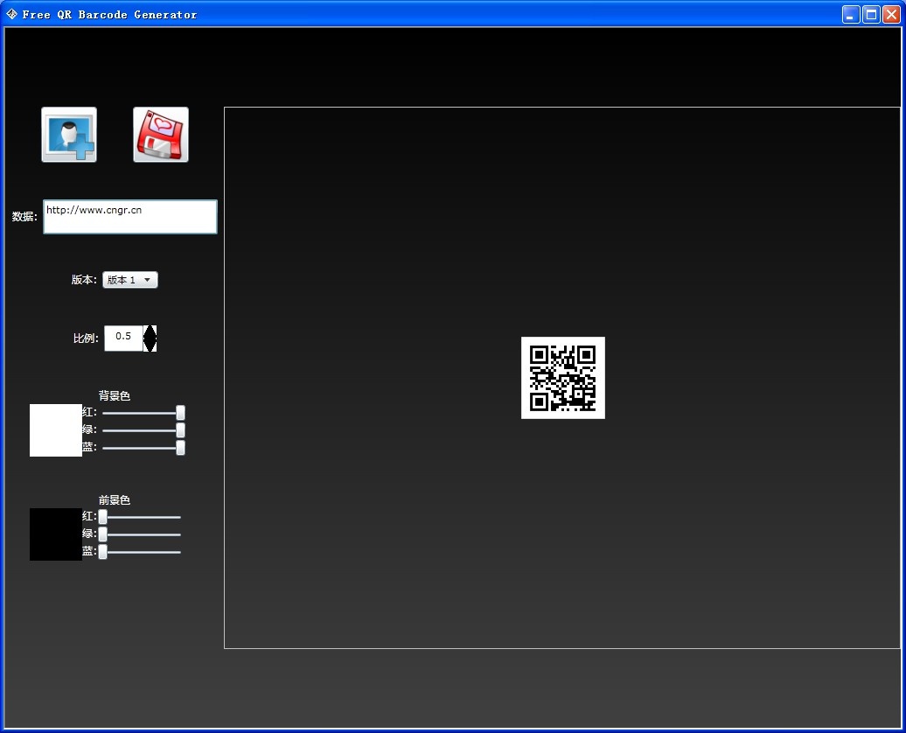Click the black foreground color swatch
The image size is (906, 733).
(x=55, y=534)
